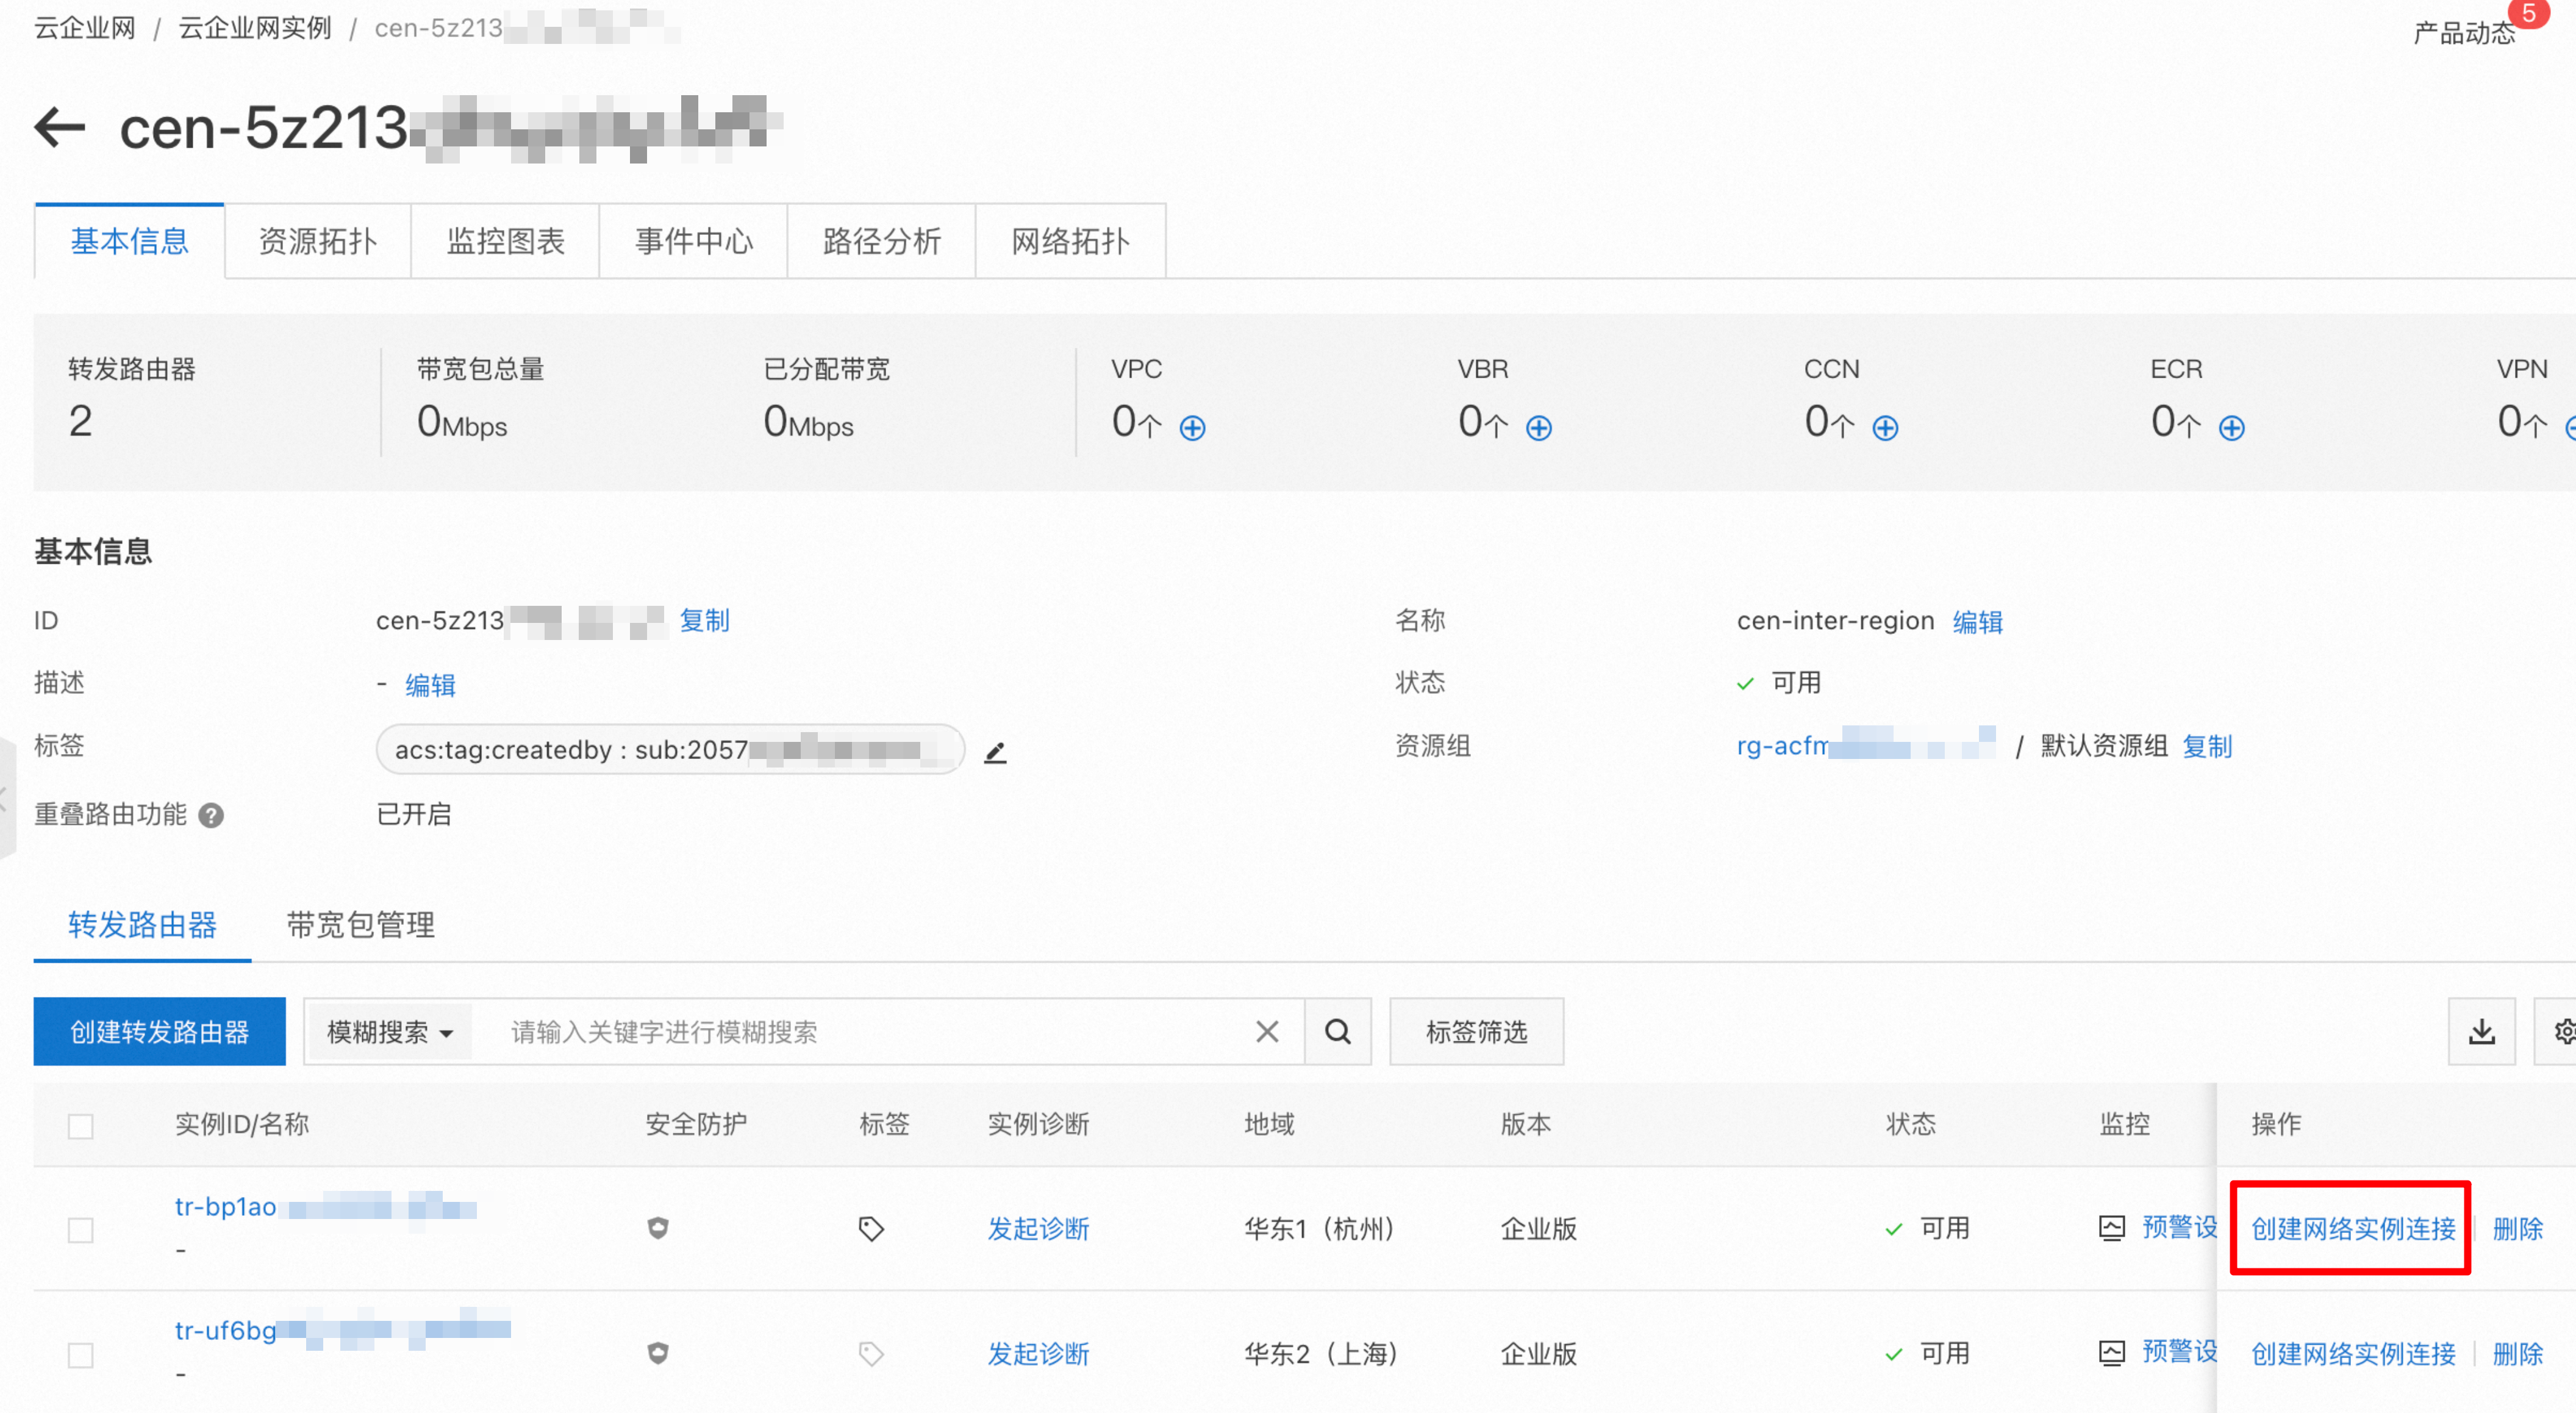Viewport: 2576px width, 1413px height.
Task: Switch to the 资源拓扑 tab
Action: pyautogui.click(x=318, y=241)
